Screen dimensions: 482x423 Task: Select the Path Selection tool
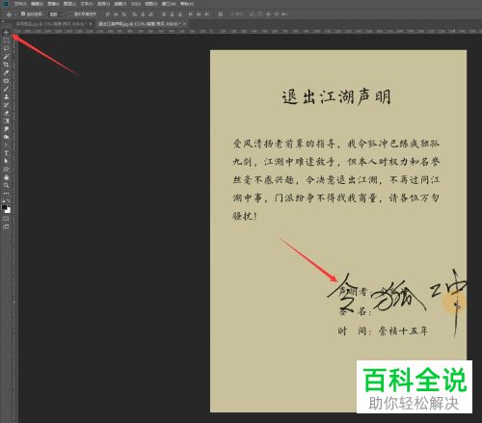coord(6,161)
